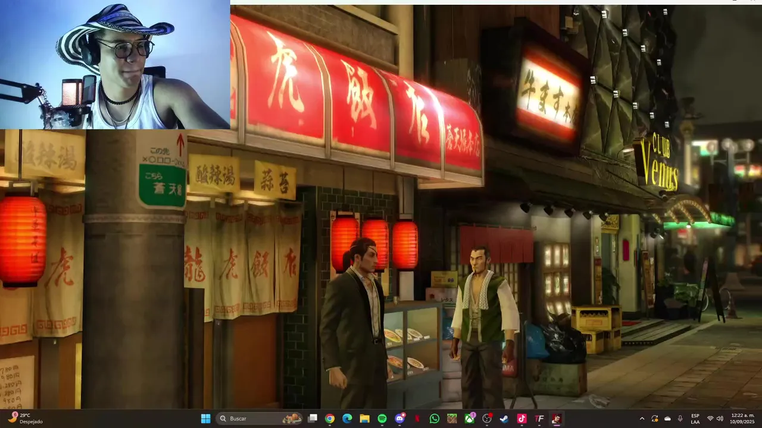Click the webcam overlay of the streamer
762x428 pixels.
tap(115, 64)
